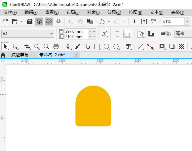
Task: Click the page width field 297.0 mm
Action: point(76,31)
